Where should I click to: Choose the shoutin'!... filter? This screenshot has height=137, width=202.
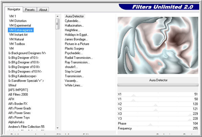point(71,67)
